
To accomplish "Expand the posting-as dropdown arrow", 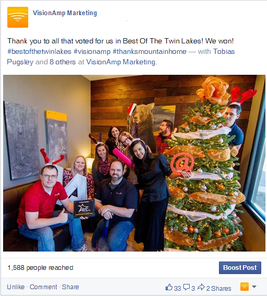I will (x=254, y=287).
